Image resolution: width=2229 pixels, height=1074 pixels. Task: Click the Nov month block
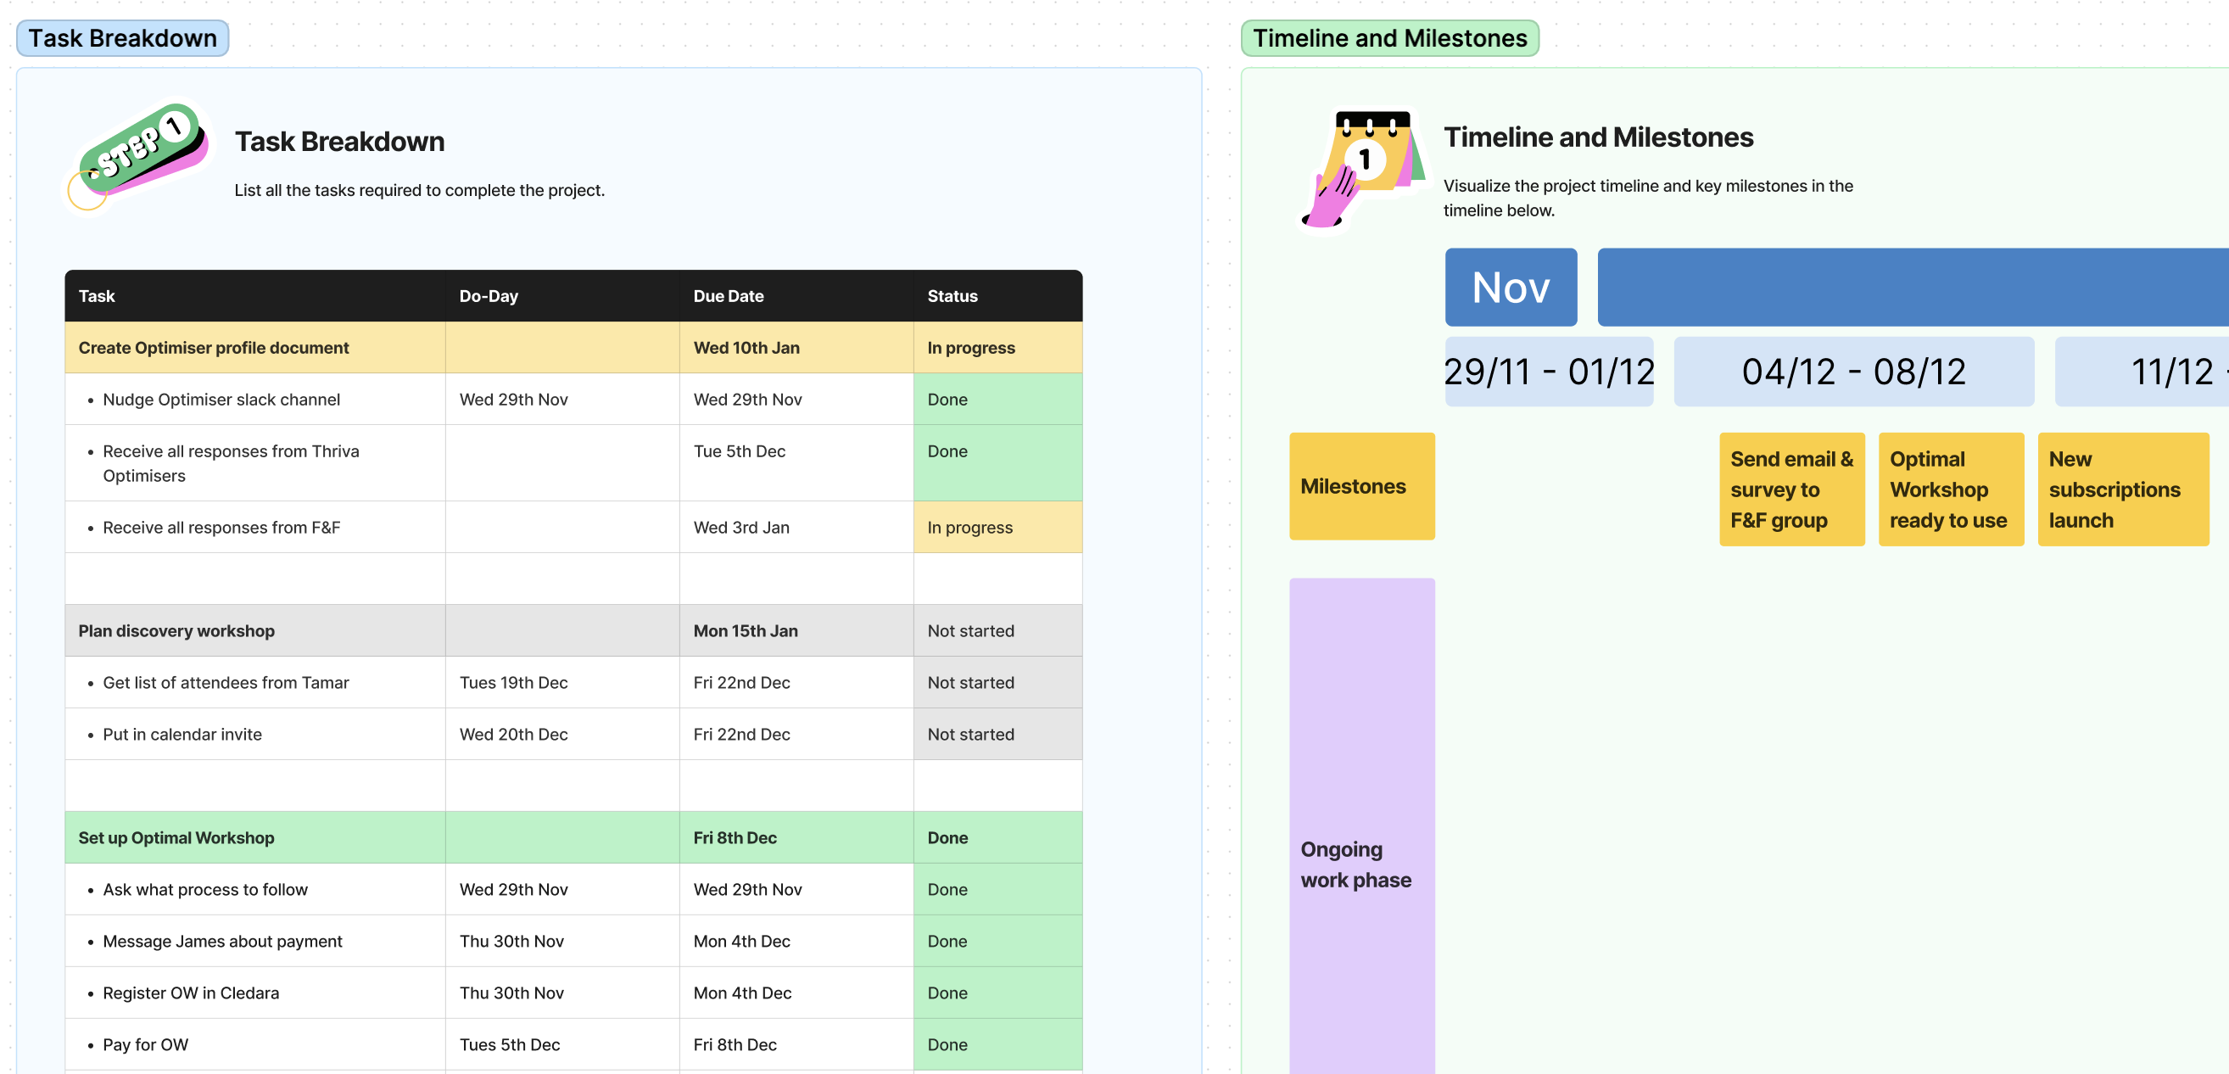(x=1510, y=288)
